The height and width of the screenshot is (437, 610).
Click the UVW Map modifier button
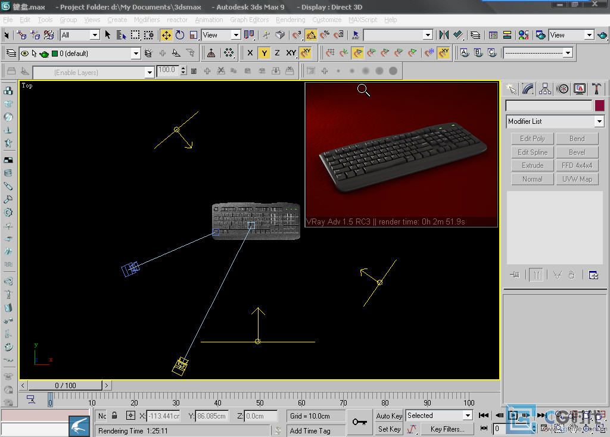[x=577, y=179]
